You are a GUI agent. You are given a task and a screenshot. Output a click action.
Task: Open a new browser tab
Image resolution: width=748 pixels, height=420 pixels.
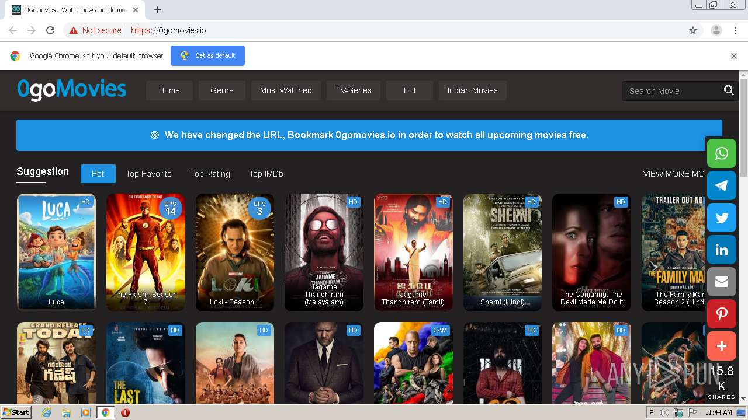(158, 10)
